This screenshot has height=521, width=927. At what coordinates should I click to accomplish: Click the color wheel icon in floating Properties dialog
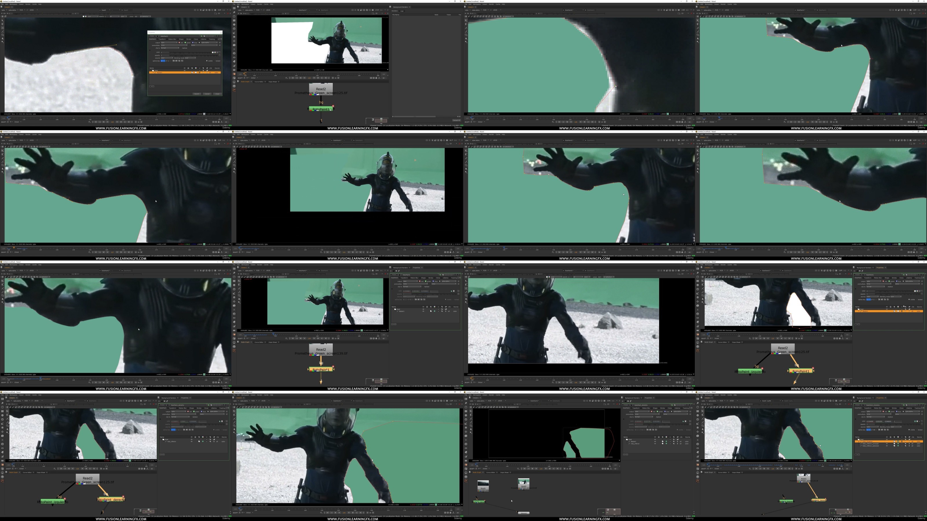[x=215, y=52]
